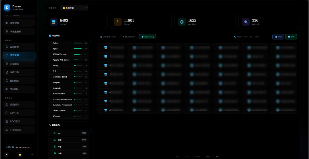Open the 系统日志 sidebar entry

click(x=19, y=72)
